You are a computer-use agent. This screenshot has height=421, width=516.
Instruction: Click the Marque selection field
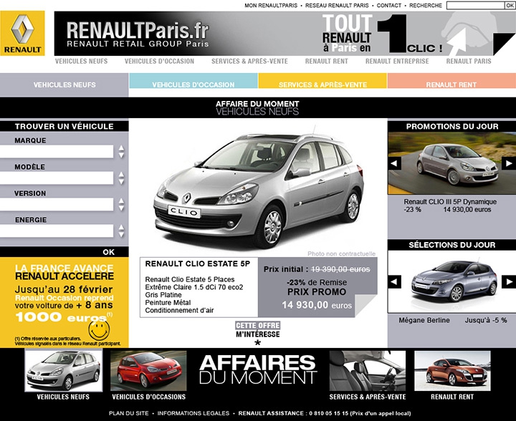(57, 152)
